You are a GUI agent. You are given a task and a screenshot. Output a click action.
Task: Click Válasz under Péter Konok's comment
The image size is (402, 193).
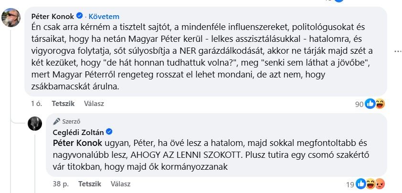[x=94, y=103]
